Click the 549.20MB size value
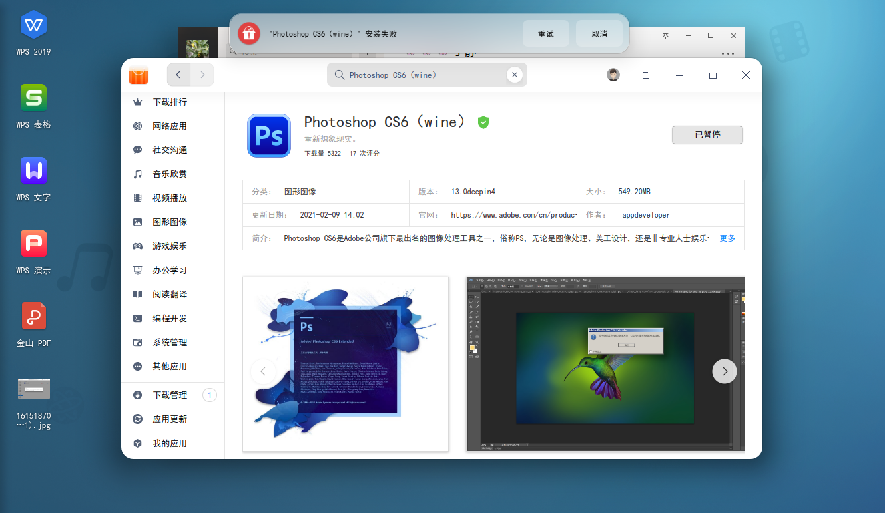 coord(634,192)
